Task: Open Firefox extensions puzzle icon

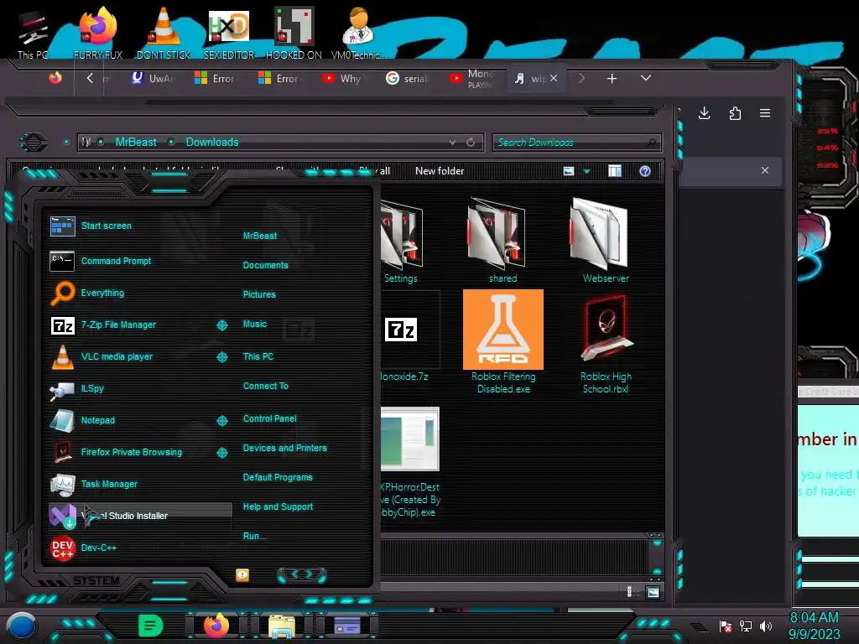Action: pos(735,113)
